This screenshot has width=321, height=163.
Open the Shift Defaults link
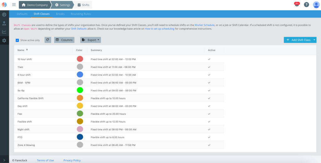point(79,29)
